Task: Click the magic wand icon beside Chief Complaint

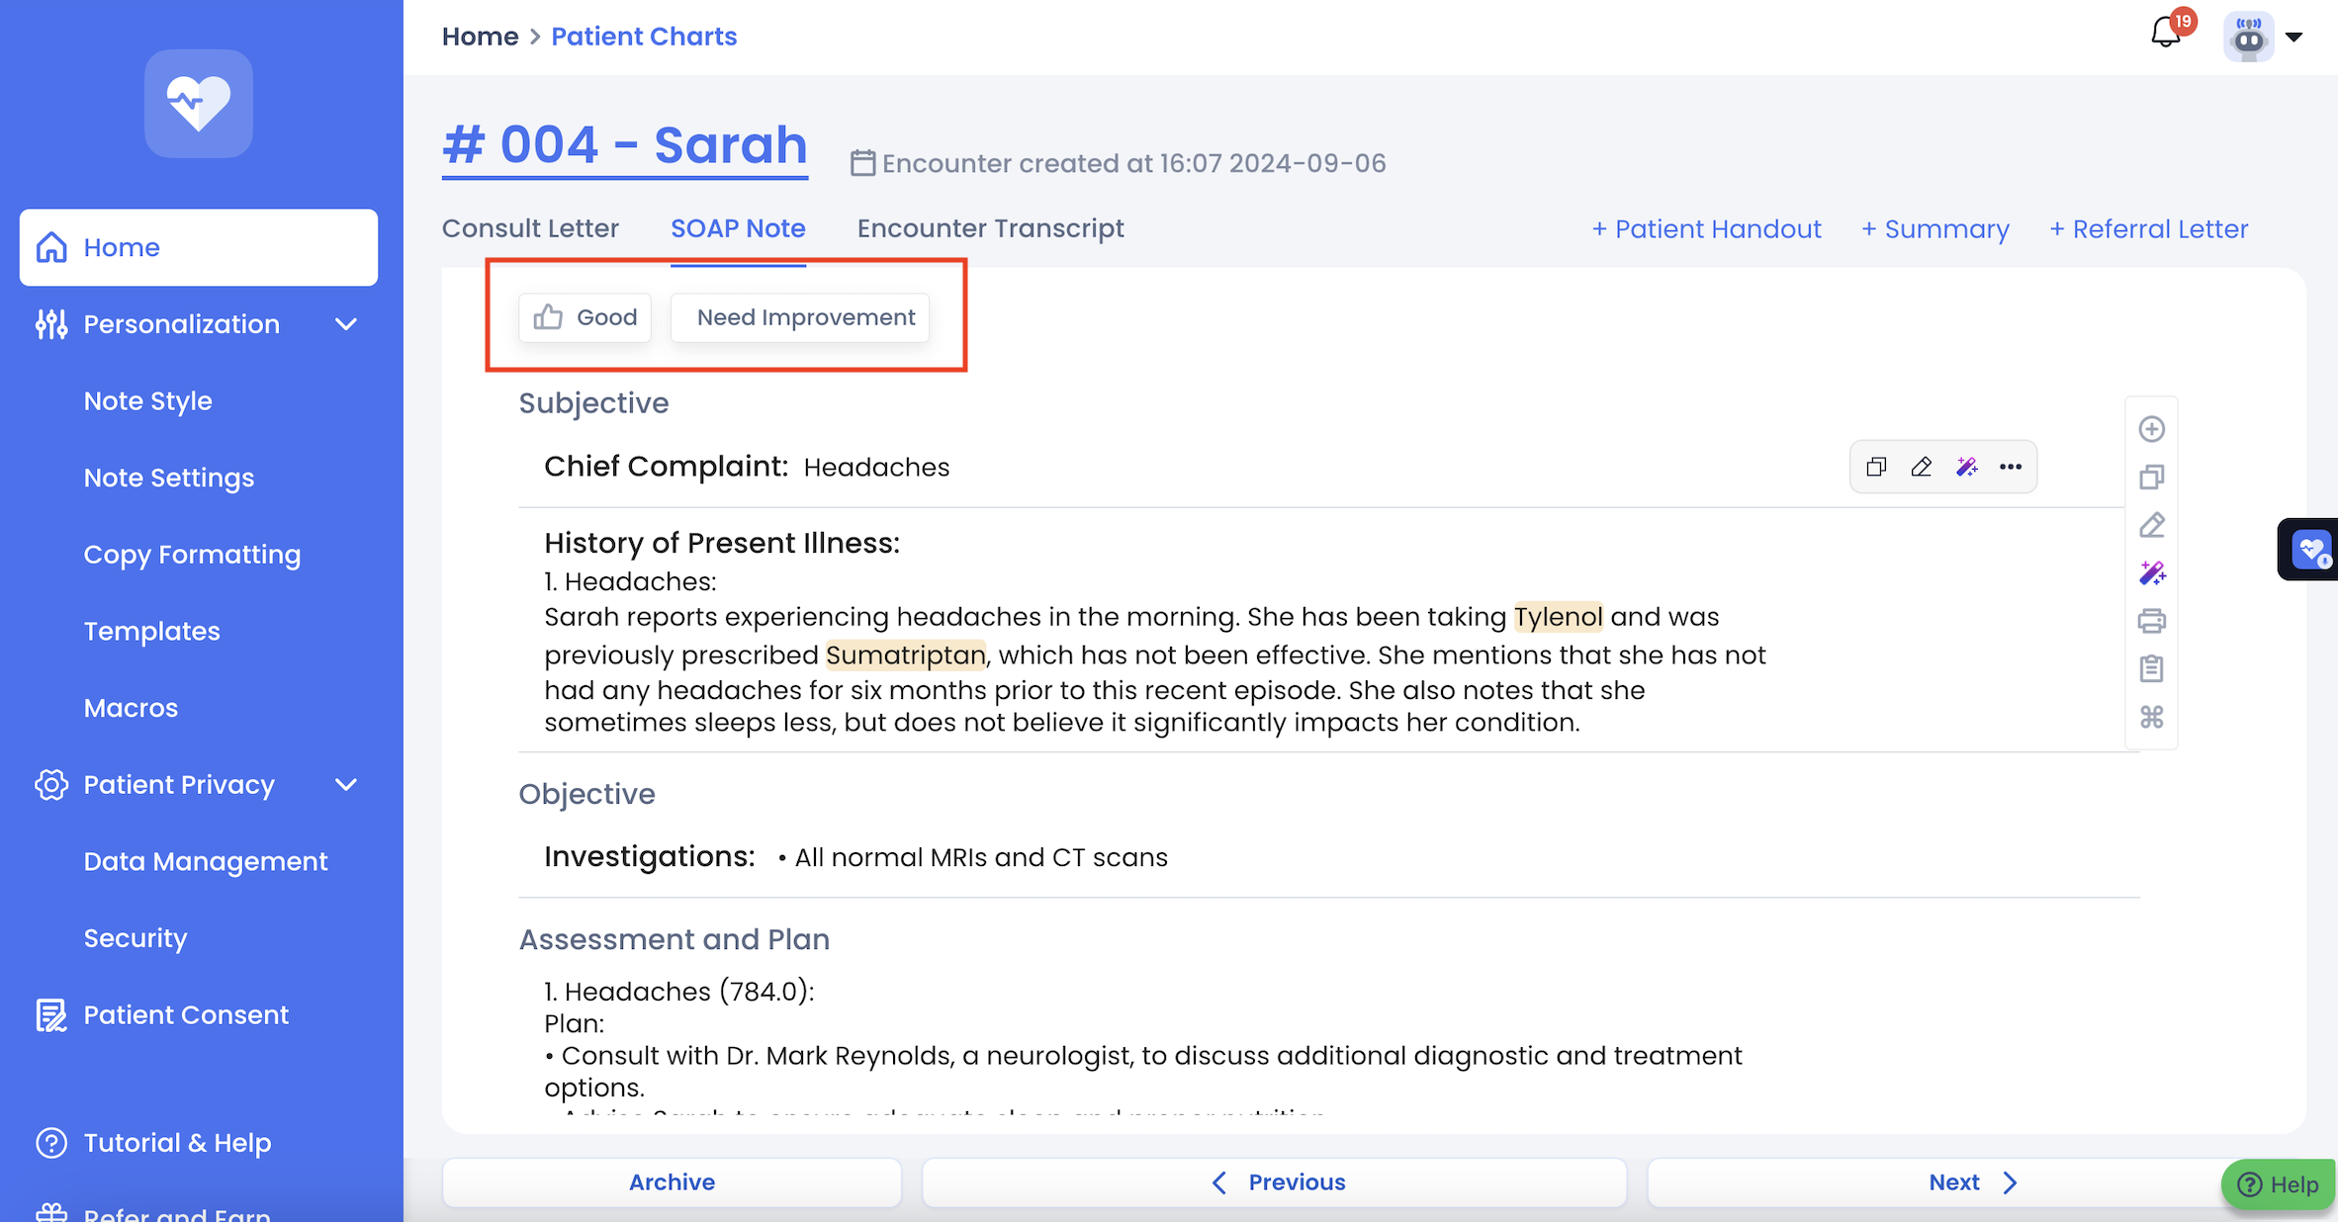Action: (1966, 467)
